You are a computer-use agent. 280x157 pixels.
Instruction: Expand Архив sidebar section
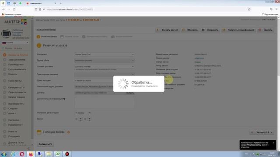point(12,113)
